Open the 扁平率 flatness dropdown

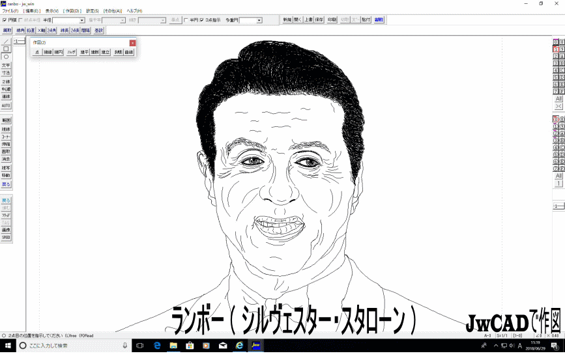coord(123,21)
